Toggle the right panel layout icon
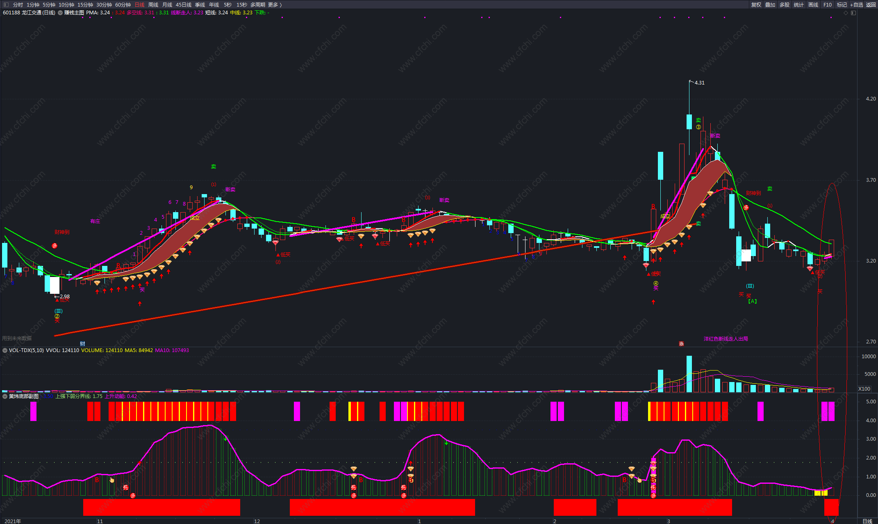Viewport: 878px width, 524px height. tap(853, 13)
